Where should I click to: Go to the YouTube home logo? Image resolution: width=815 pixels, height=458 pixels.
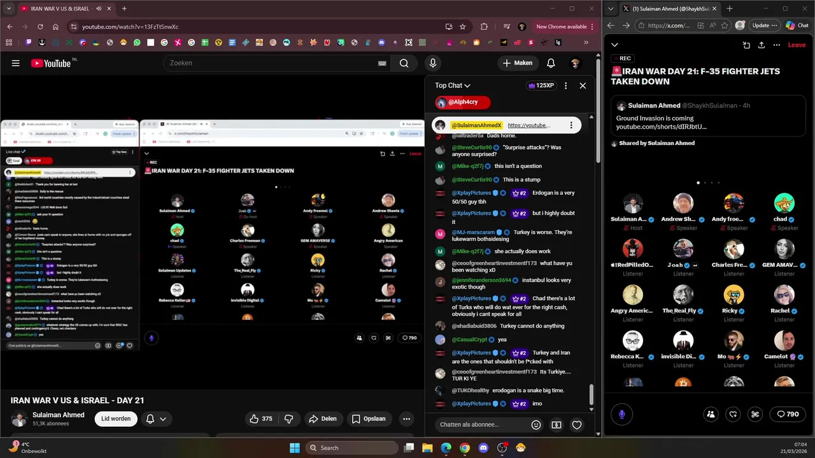click(x=50, y=63)
